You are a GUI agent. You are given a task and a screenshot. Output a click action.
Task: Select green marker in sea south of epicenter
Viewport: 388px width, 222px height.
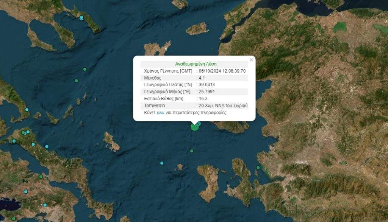[x=192, y=151]
